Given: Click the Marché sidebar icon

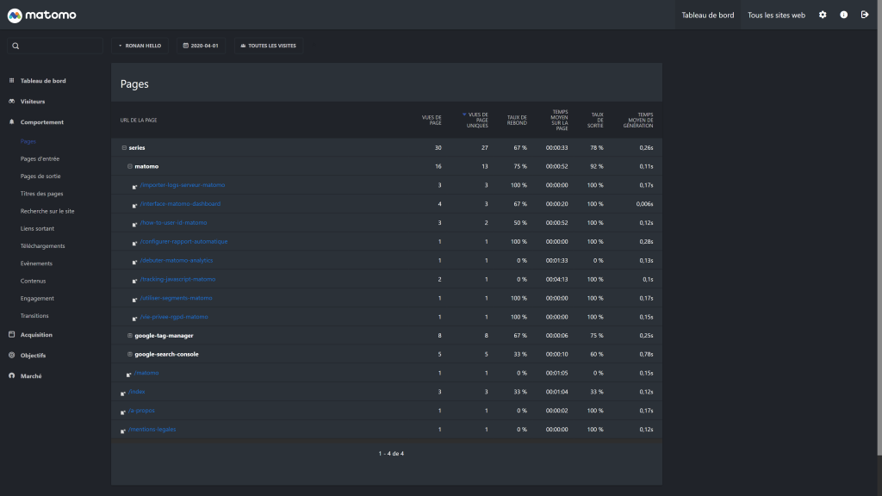Looking at the screenshot, I should (x=12, y=375).
